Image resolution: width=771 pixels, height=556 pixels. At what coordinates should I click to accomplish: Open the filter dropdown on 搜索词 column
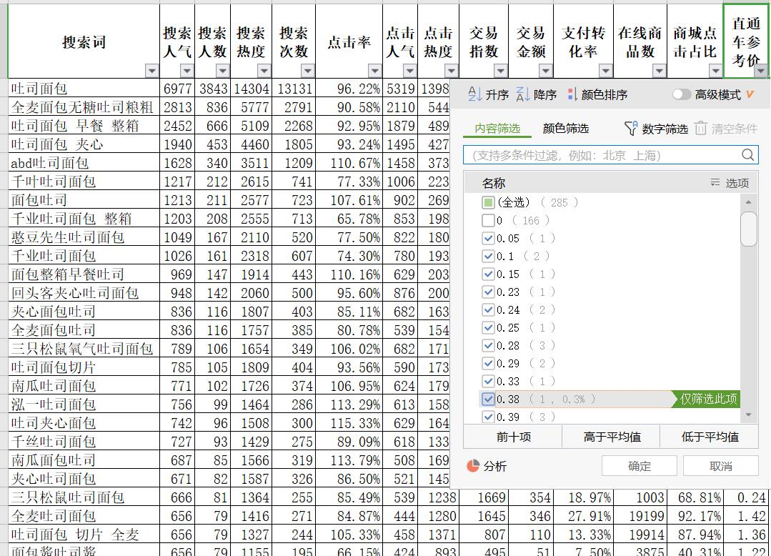(x=151, y=71)
